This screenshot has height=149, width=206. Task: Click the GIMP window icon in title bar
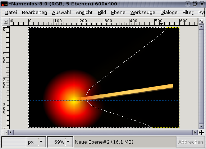pyautogui.click(x=4, y=4)
